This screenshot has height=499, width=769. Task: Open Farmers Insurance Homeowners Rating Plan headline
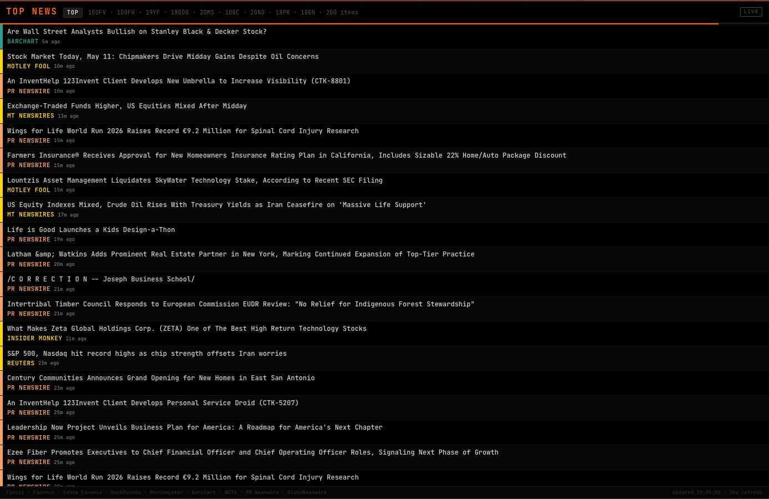(x=287, y=155)
